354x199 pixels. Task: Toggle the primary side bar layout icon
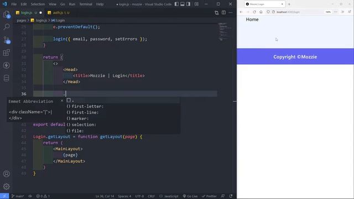pyautogui.click(x=176, y=4)
